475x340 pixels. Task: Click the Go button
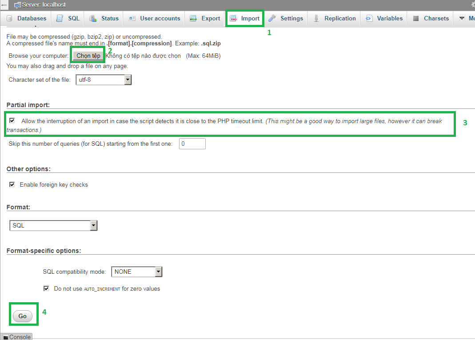point(23,316)
